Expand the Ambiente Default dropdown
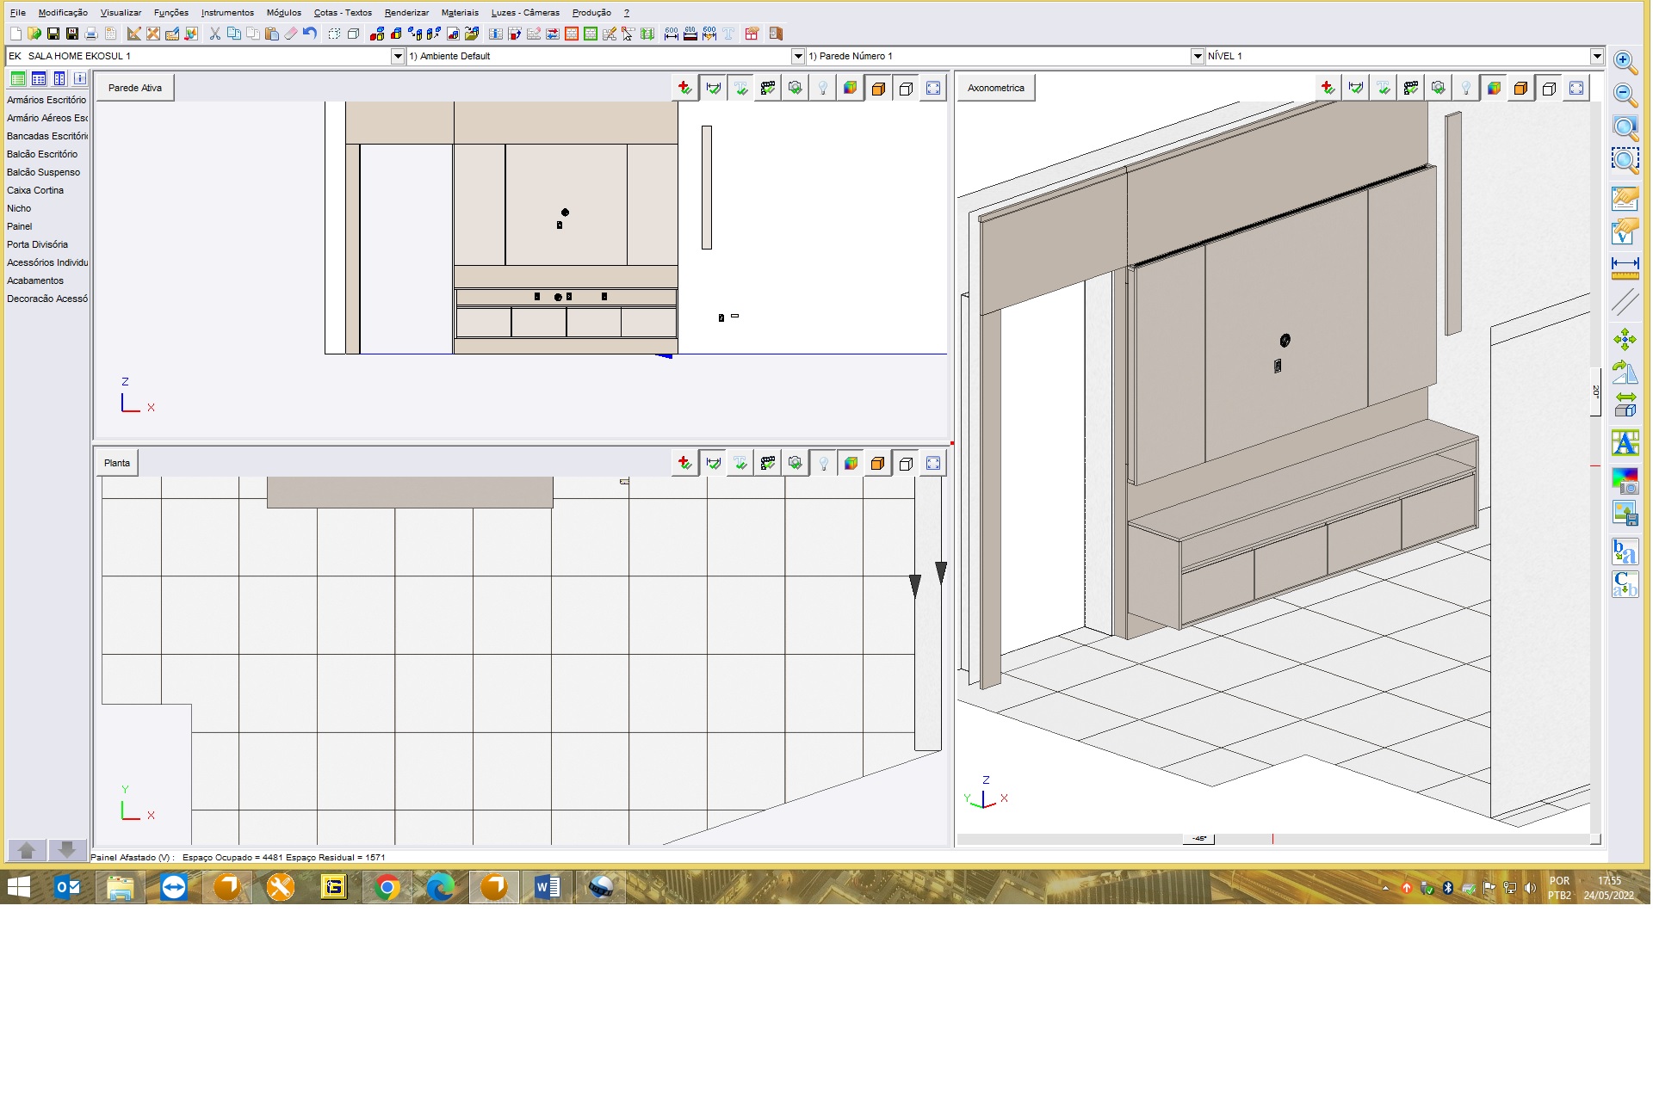The image size is (1653, 1103). pyautogui.click(x=798, y=56)
